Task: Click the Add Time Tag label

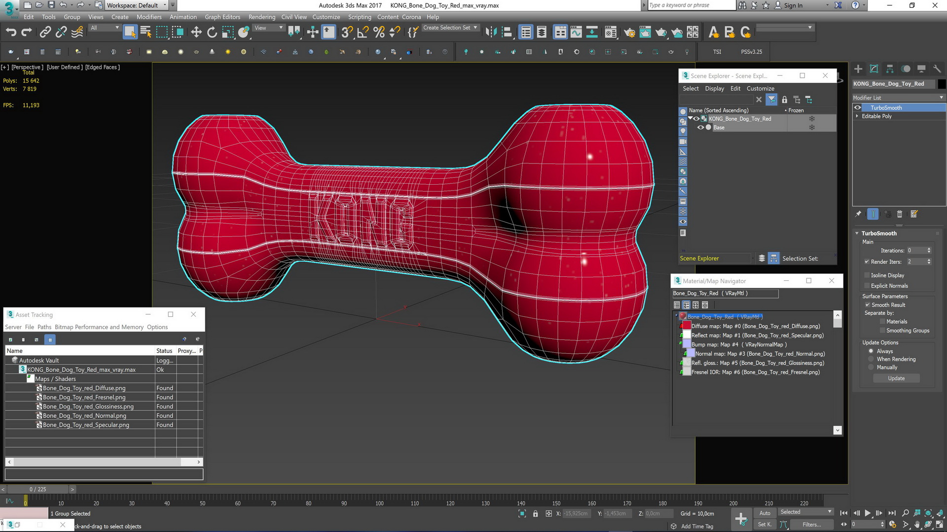Action: coord(697,527)
